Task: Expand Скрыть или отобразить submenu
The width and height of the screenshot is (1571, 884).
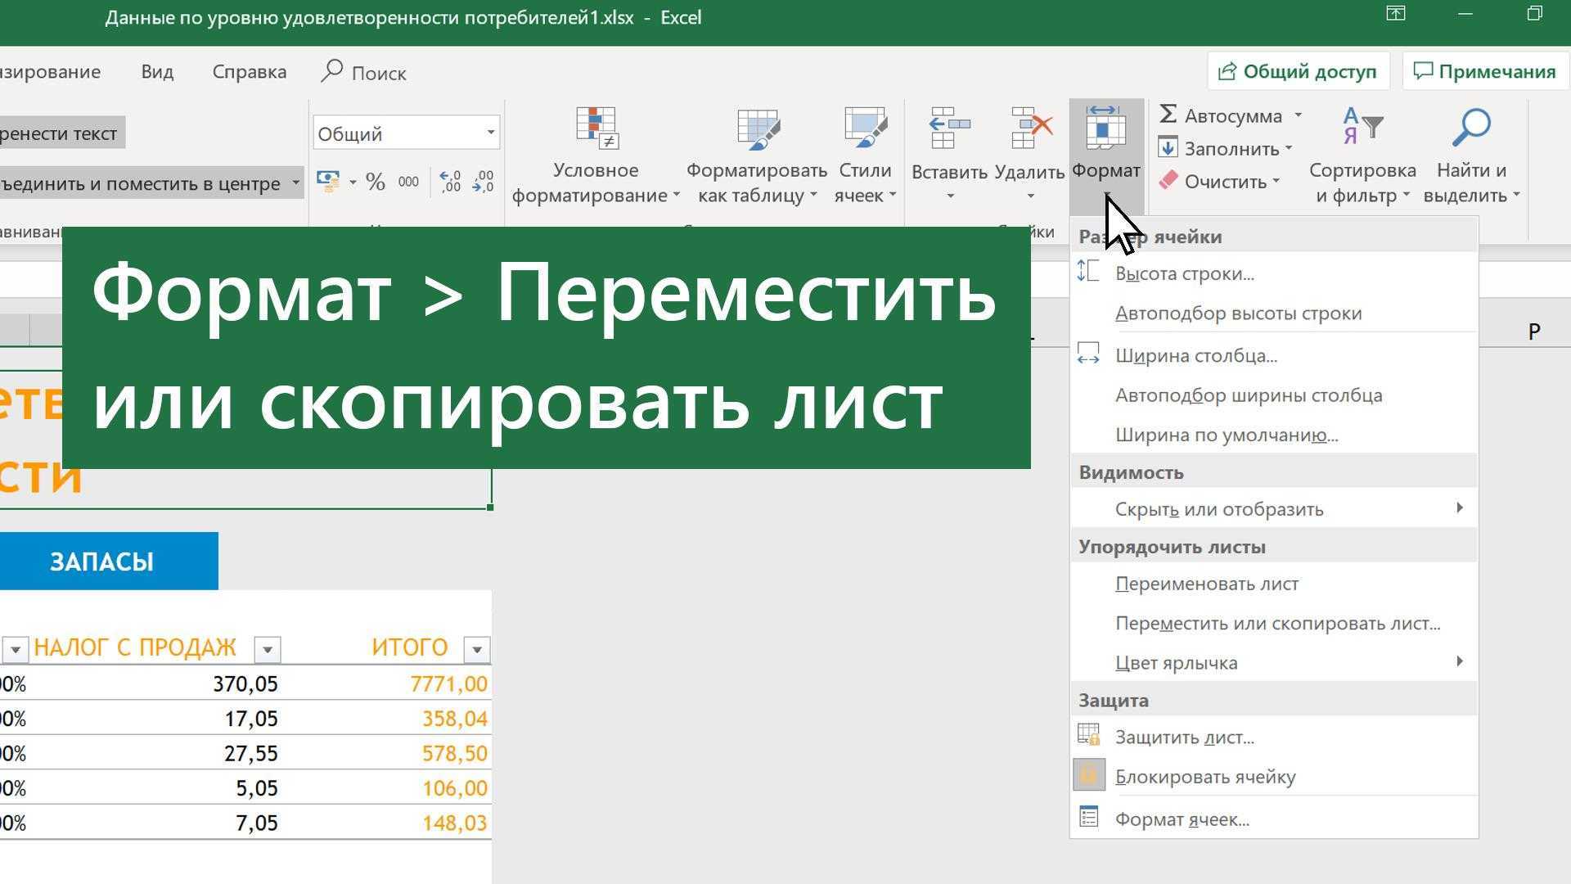Action: (1460, 508)
